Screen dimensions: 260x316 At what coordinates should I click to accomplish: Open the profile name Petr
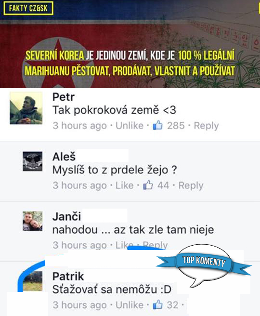click(64, 97)
